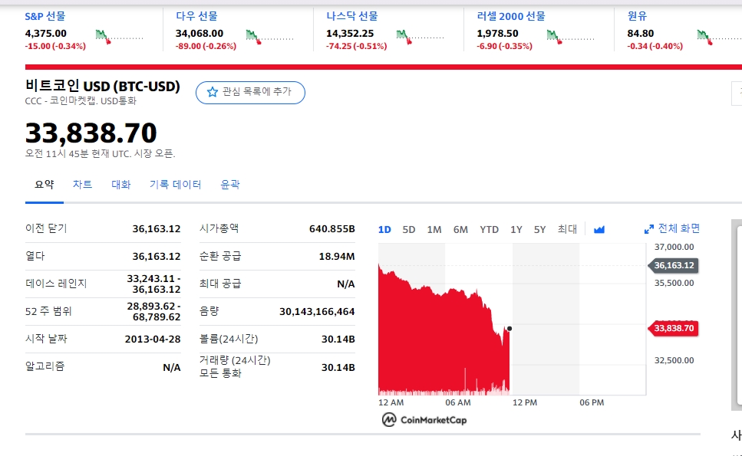742x456 pixels.
Task: Open the Russell 2000 futures sparkline chart
Action: [571, 37]
